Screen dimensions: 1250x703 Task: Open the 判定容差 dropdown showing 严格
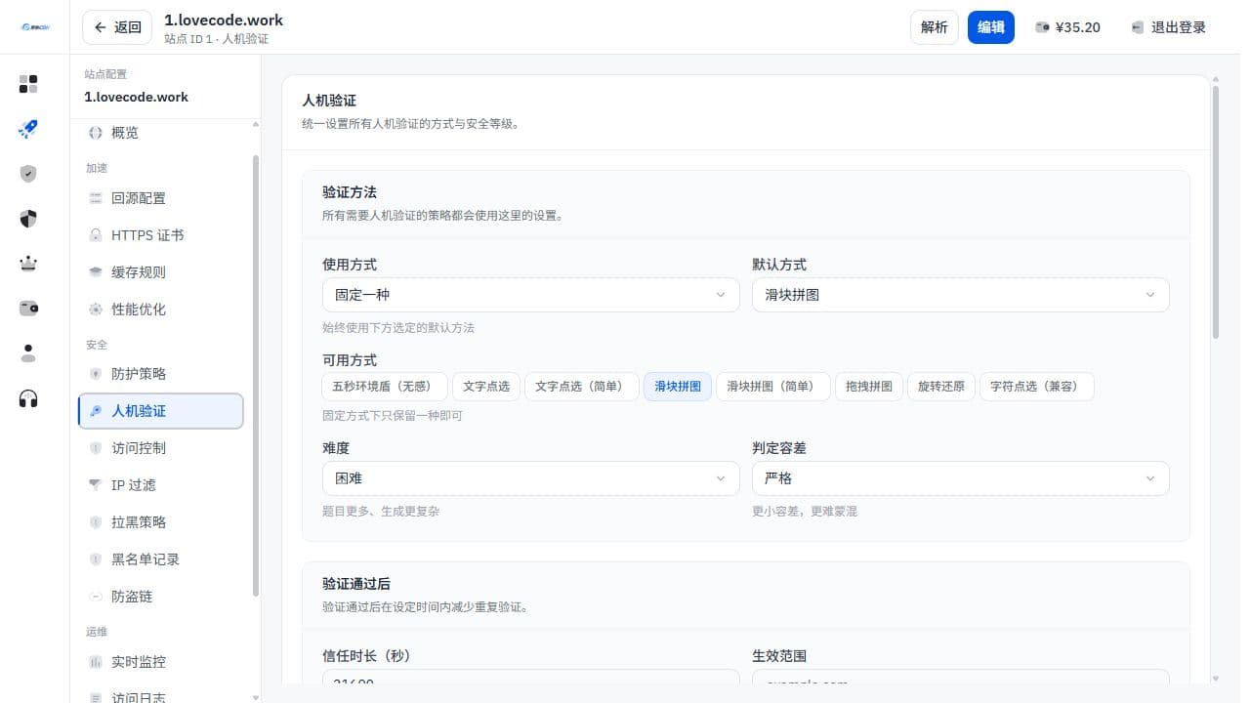961,478
